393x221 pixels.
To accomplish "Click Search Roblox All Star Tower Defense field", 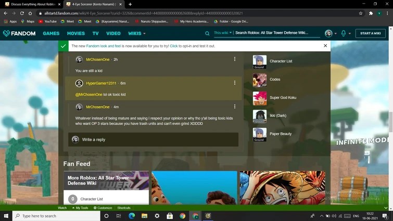I will (x=277, y=33).
